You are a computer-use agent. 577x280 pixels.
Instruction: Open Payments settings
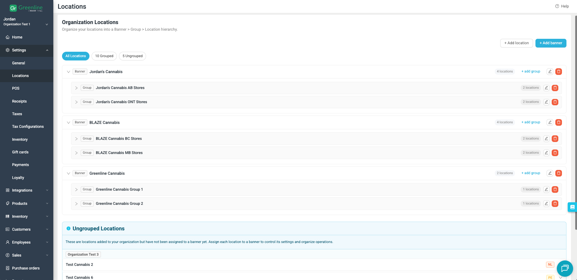27,165
